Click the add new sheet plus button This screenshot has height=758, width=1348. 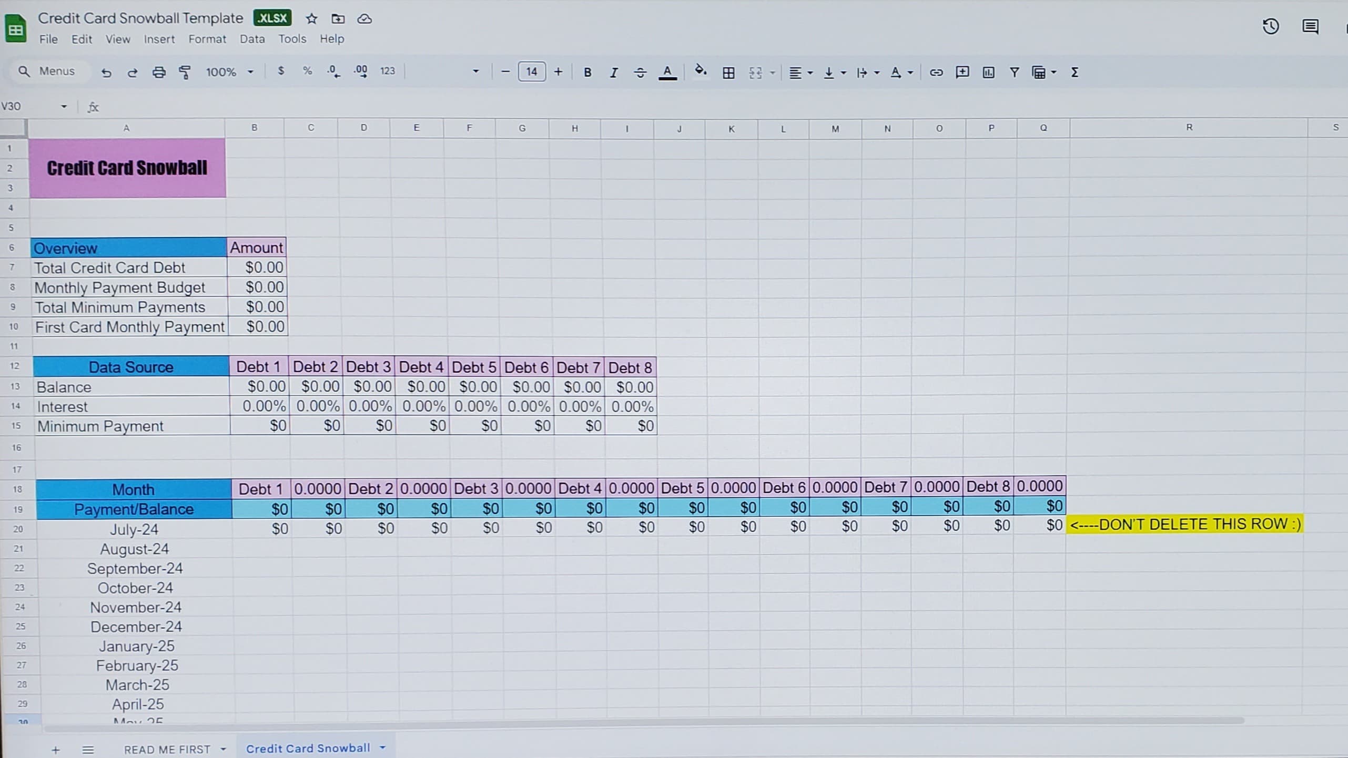(56, 750)
